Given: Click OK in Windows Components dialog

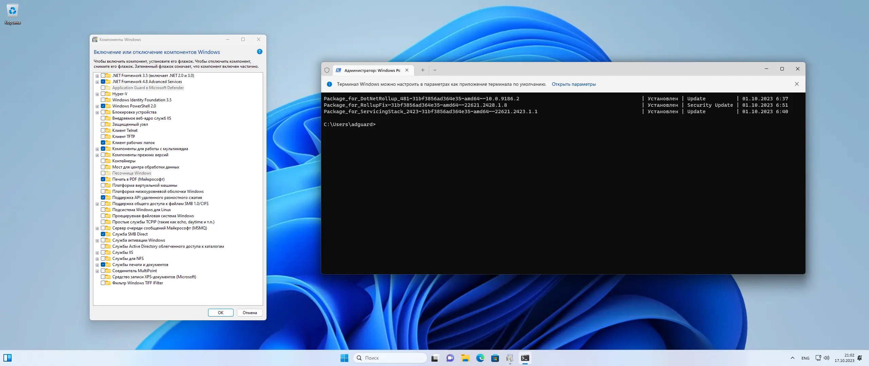Looking at the screenshot, I should click(221, 312).
